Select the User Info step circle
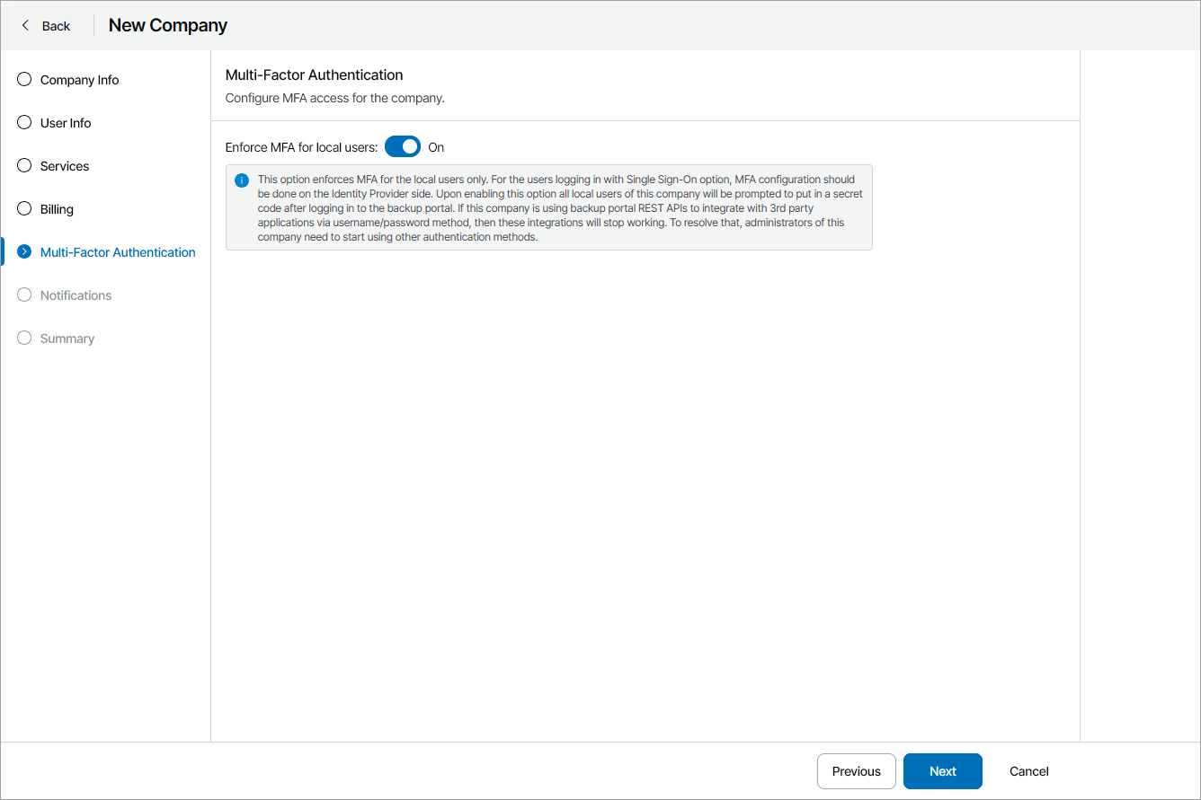 click(23, 122)
